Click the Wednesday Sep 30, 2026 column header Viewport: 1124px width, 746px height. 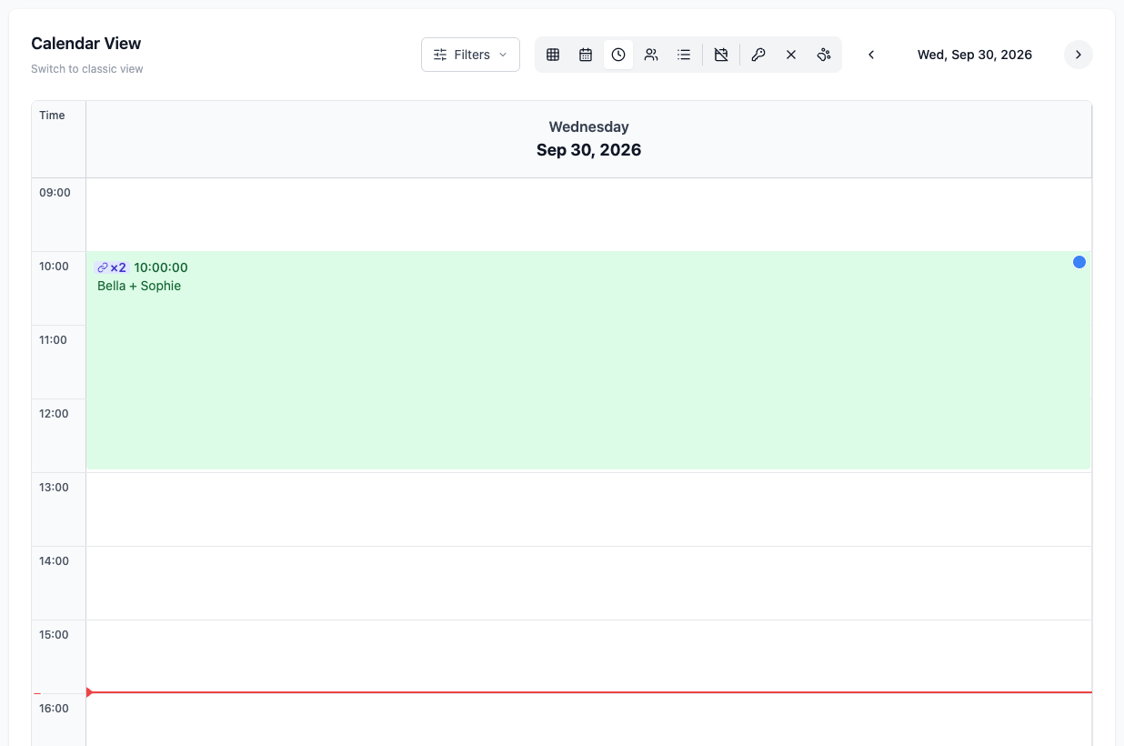[589, 139]
